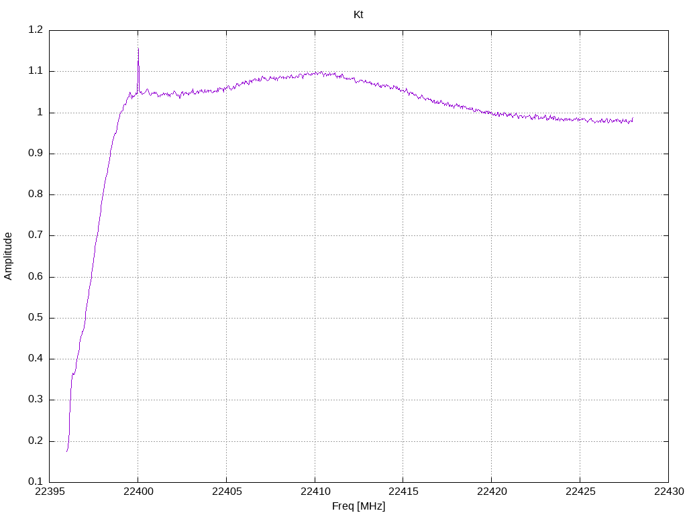The height and width of the screenshot is (515, 687).
Task: Click the sharp spike peak at 22400 MHz
Action: click(138, 48)
